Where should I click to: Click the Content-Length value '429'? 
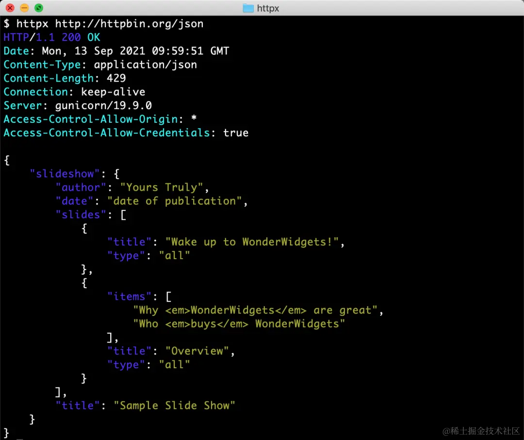(116, 78)
